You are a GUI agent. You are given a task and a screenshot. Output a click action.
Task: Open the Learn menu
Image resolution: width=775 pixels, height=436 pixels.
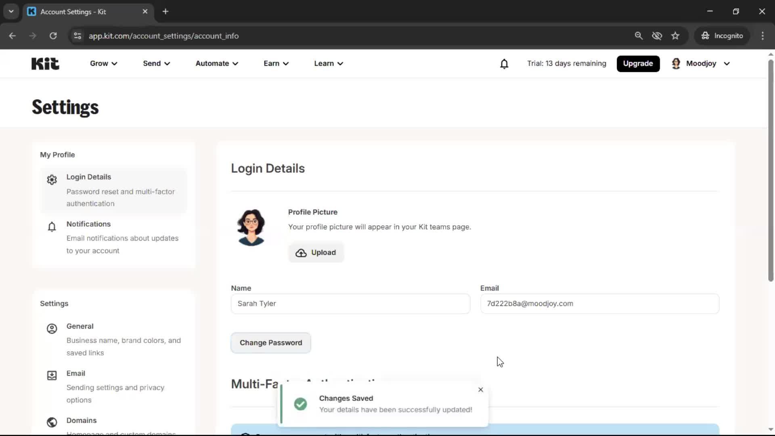[x=328, y=63]
